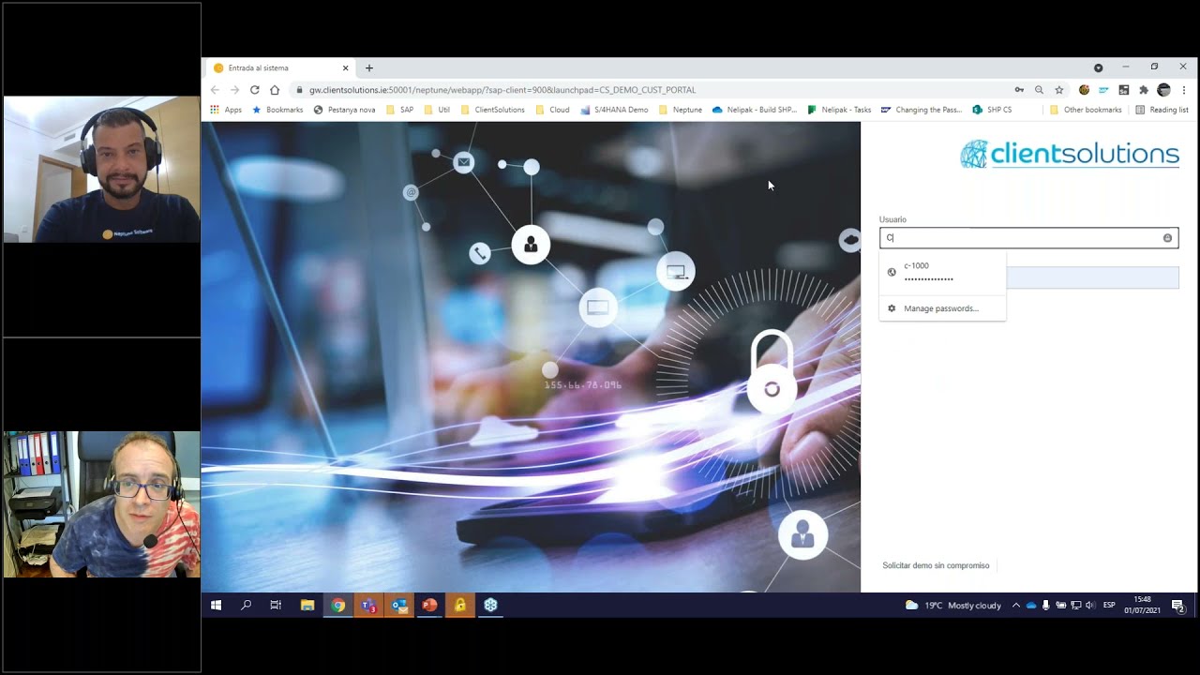Switch to Google Chrome on taskbar

(337, 606)
